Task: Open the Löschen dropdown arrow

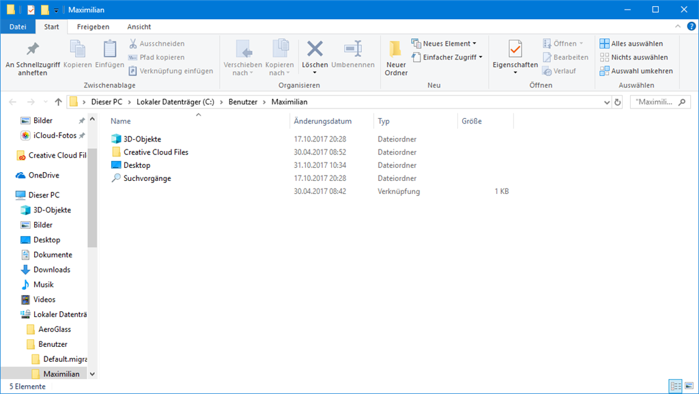Action: click(315, 72)
